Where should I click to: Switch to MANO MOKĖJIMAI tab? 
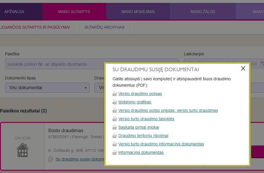click(138, 12)
